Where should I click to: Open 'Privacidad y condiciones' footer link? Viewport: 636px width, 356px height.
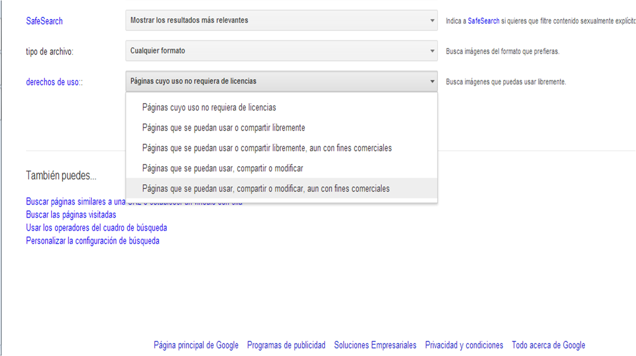tap(464, 345)
